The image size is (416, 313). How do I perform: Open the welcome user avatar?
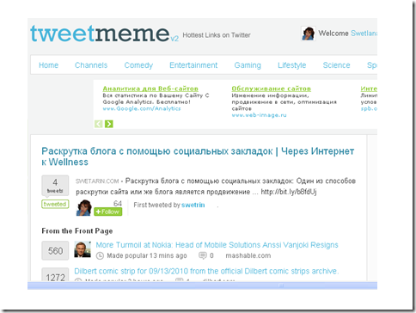309,34
